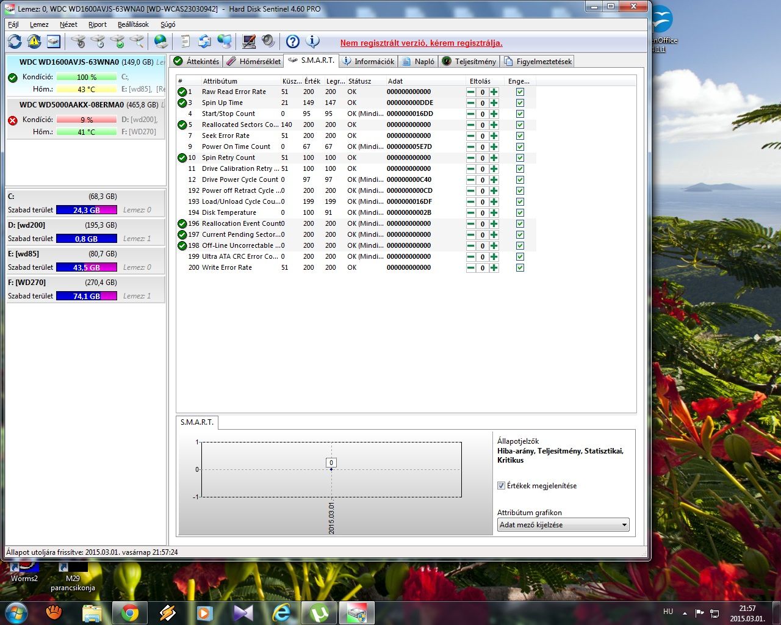Toggle the enable checkbox for Disk Temperature
The image size is (781, 625).
point(520,213)
